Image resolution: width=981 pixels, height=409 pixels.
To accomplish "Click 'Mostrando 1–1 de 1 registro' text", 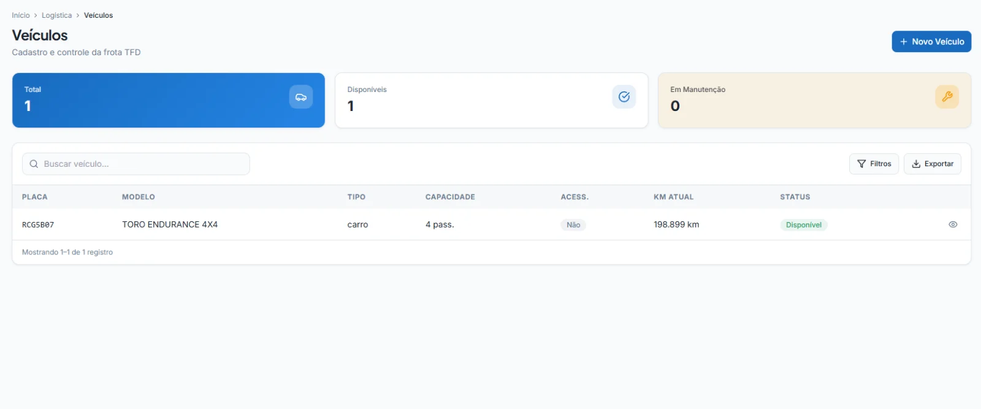I will coord(67,252).
